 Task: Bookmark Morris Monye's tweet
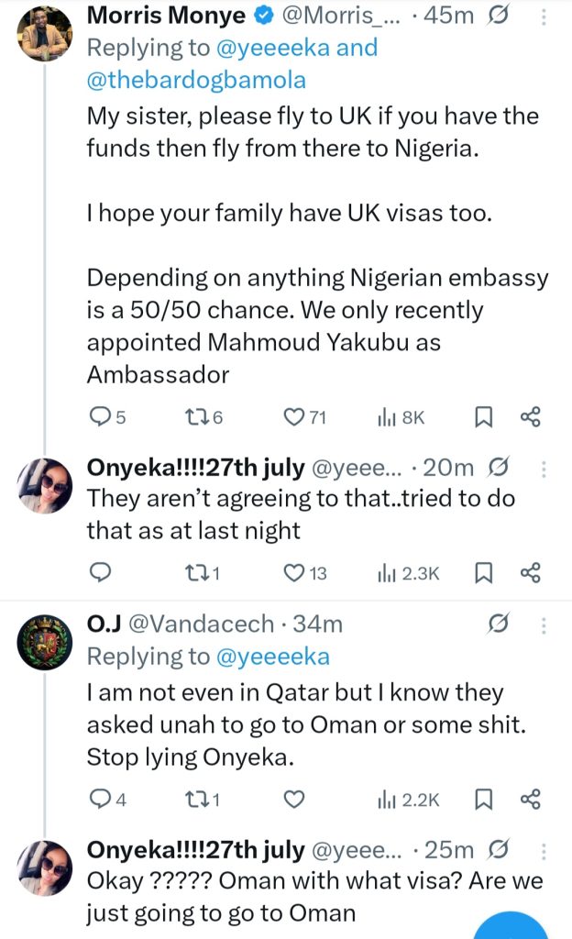(x=483, y=417)
